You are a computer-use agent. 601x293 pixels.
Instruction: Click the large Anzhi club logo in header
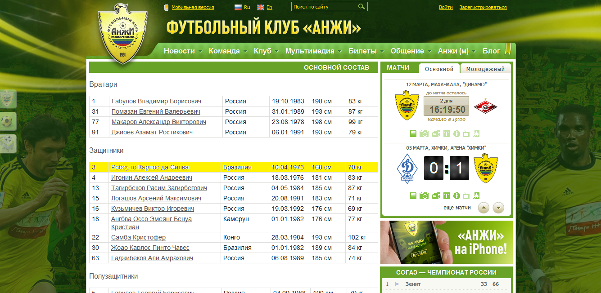tap(123, 34)
